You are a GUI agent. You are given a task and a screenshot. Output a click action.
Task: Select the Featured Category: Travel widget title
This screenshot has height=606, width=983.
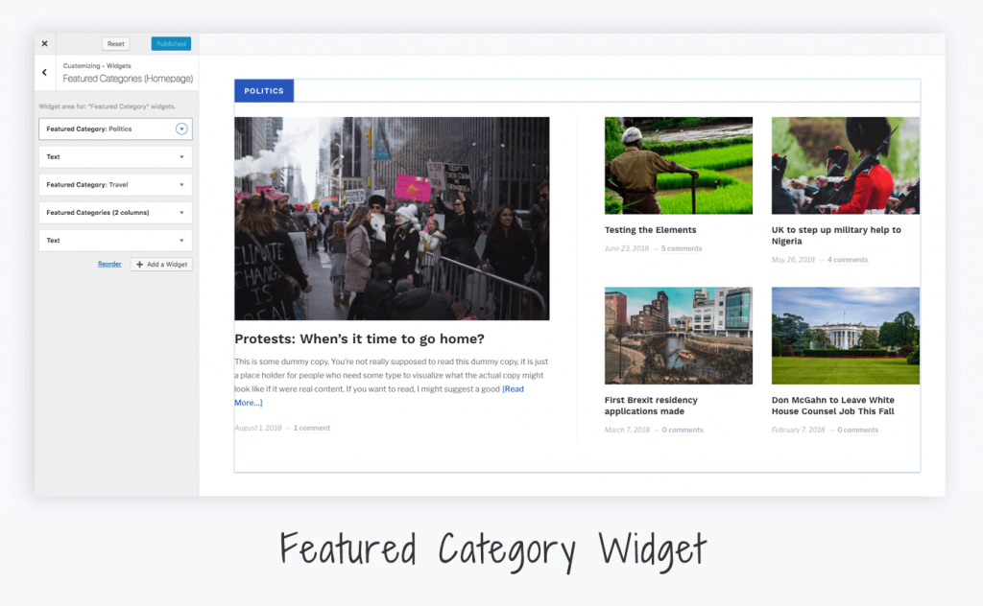[87, 185]
